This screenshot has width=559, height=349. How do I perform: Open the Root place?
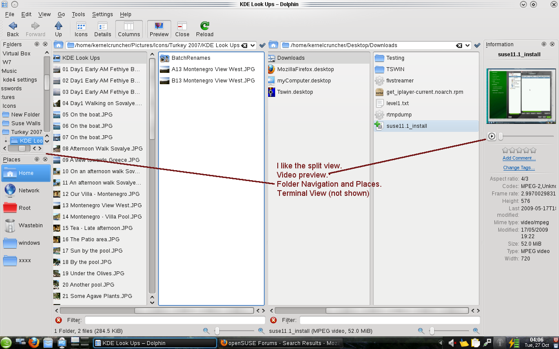pyautogui.click(x=26, y=208)
